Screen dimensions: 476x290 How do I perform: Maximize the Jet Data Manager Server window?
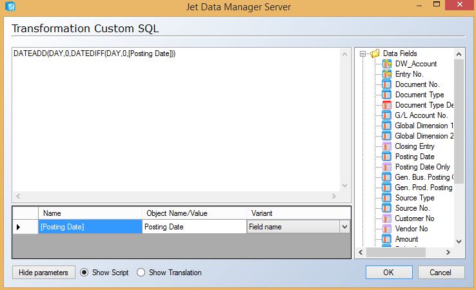click(437, 5)
